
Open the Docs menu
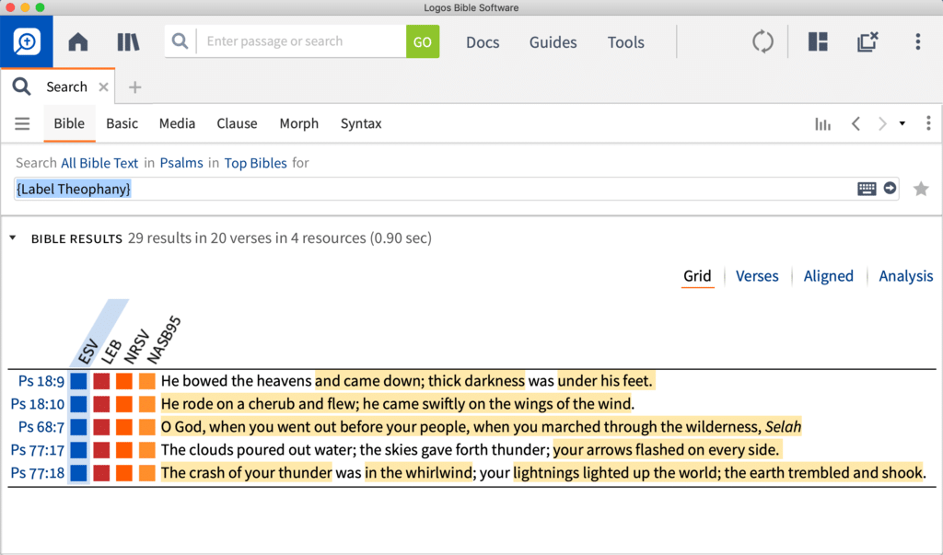coord(483,42)
